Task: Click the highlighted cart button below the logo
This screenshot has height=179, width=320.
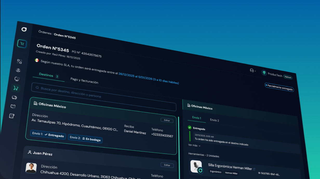Action: 22,44
